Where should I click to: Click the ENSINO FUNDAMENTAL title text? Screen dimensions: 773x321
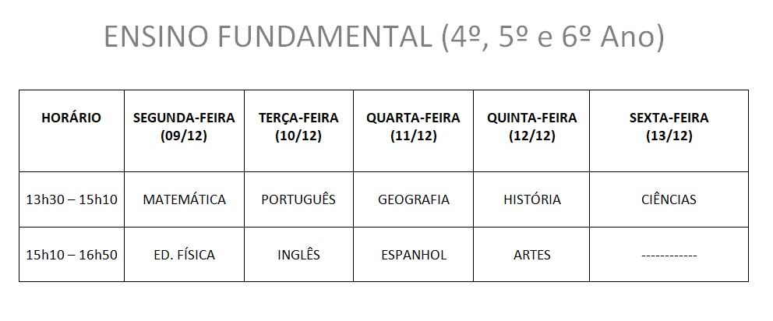(268, 37)
